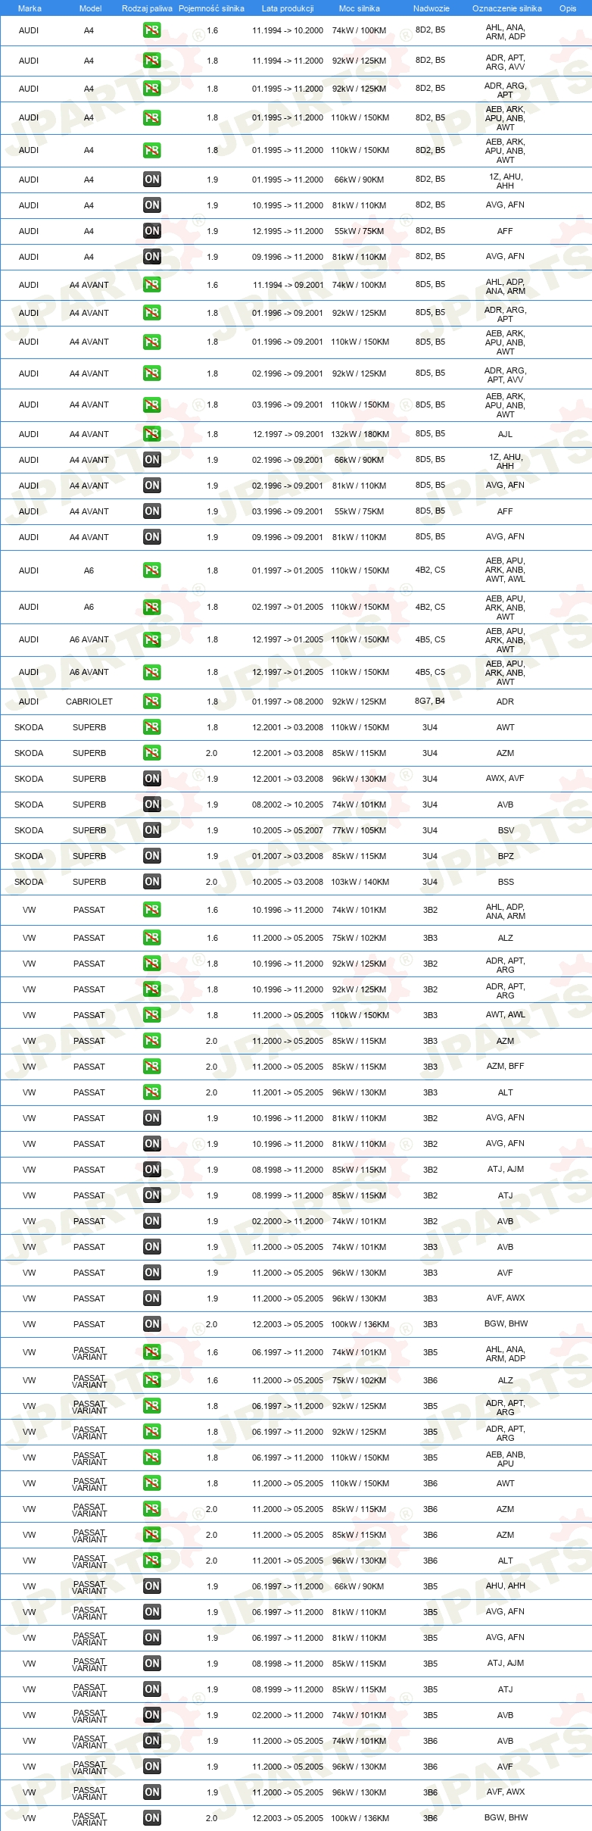Click ON icon in VW Passat 3B2 ATJ, AJM row
Screen dimensions: 592x1831
click(x=152, y=1170)
